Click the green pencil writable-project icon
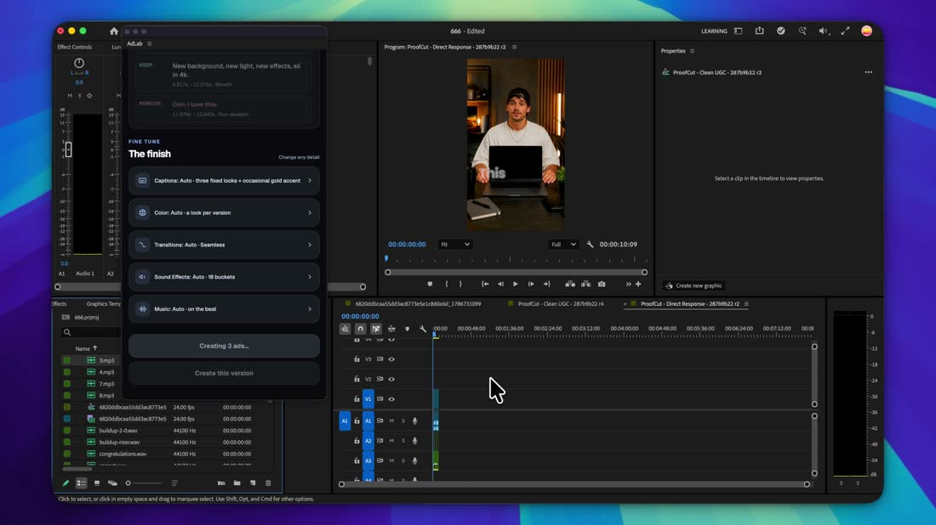 [66, 483]
